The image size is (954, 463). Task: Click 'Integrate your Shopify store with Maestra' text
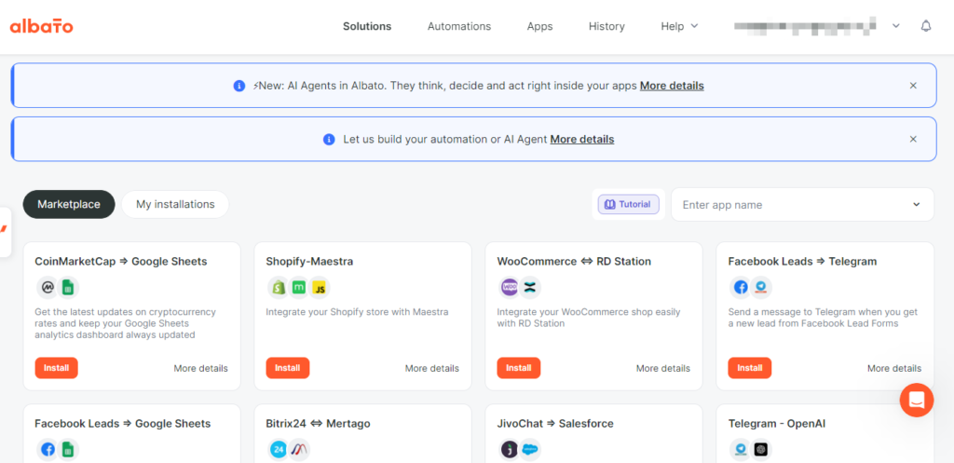coord(357,312)
